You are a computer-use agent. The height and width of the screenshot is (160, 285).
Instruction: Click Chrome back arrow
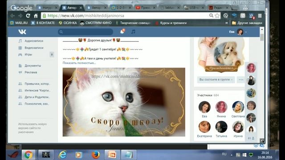tap(12, 16)
